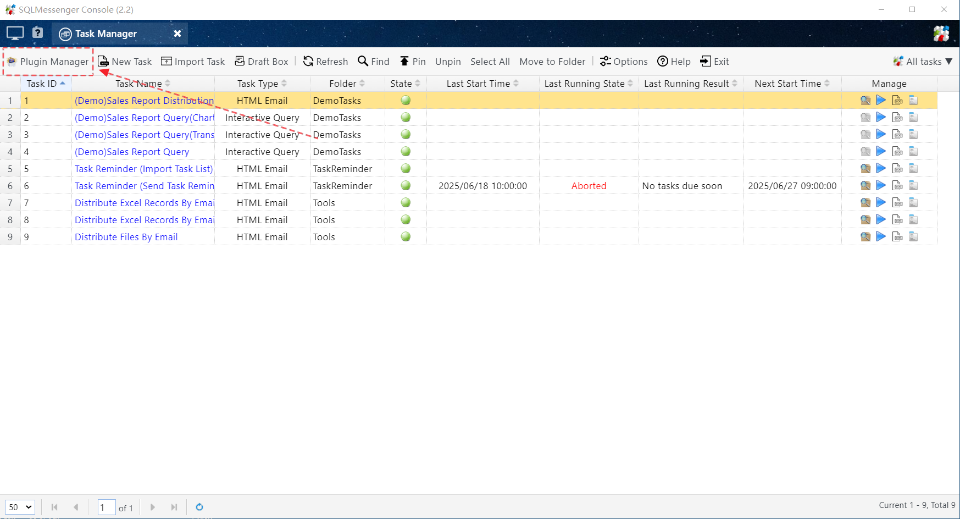Screen dimensions: 960x519
Task: Click the page number input field
Action: click(107, 507)
